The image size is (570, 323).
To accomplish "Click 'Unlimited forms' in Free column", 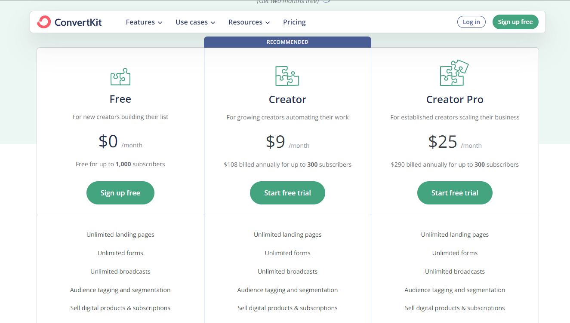I will pos(120,253).
